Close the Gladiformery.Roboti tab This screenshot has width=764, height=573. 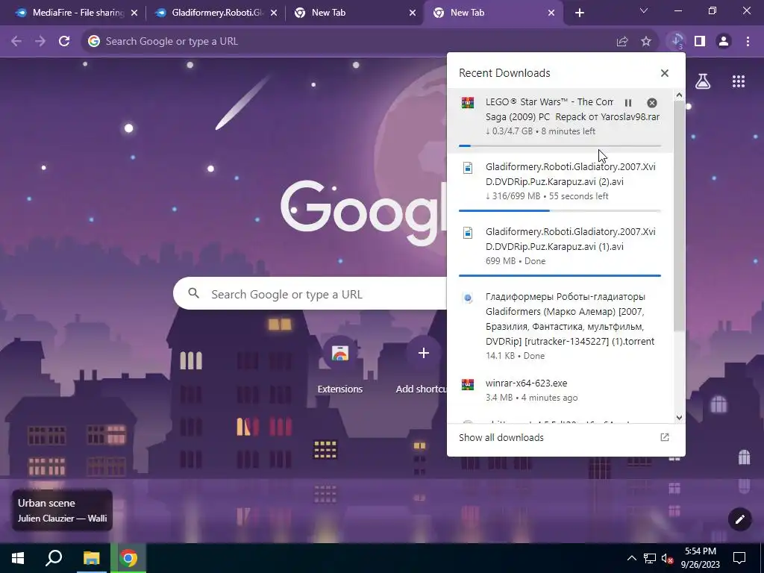(274, 13)
